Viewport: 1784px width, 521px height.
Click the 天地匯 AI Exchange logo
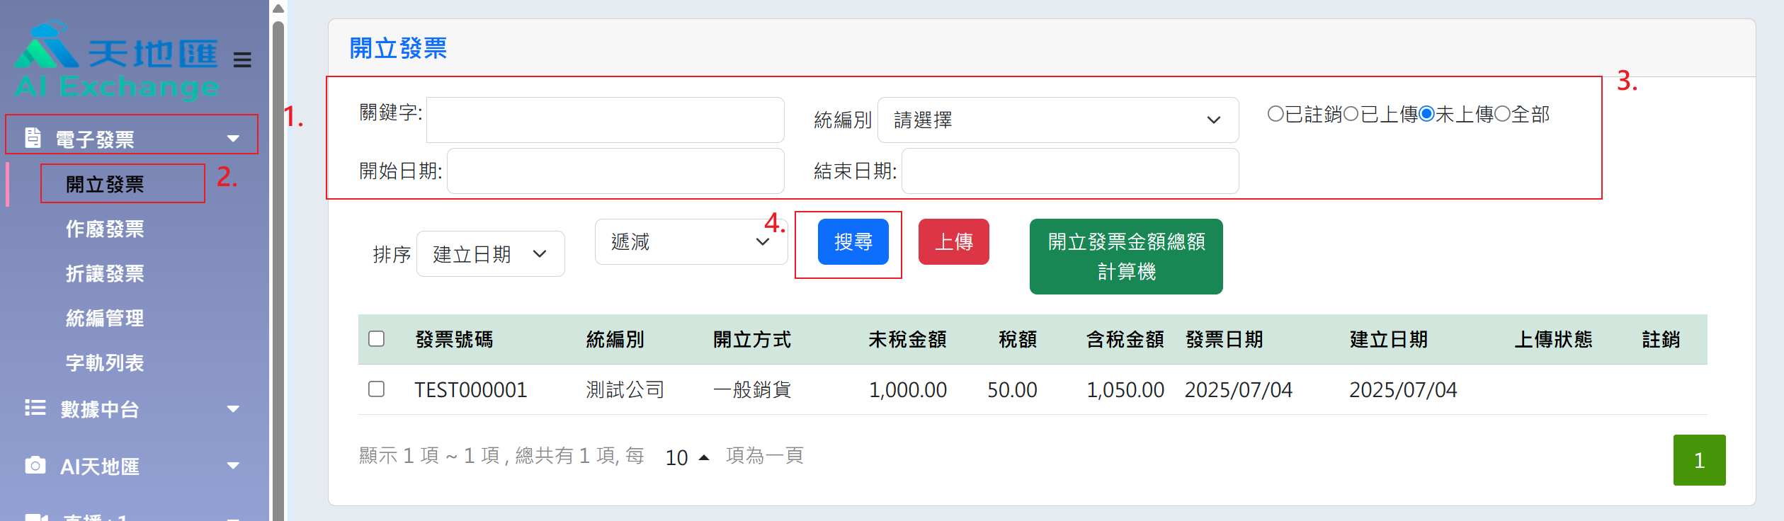coord(117,62)
